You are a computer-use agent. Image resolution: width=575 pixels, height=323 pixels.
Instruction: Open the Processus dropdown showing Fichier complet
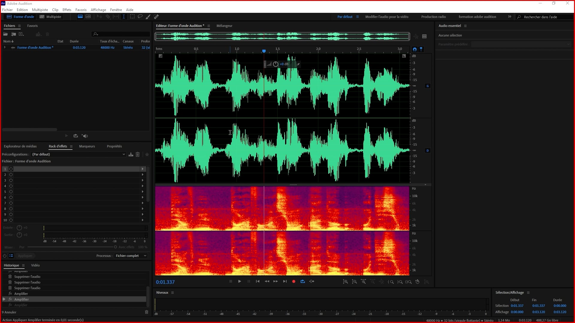tap(131, 256)
